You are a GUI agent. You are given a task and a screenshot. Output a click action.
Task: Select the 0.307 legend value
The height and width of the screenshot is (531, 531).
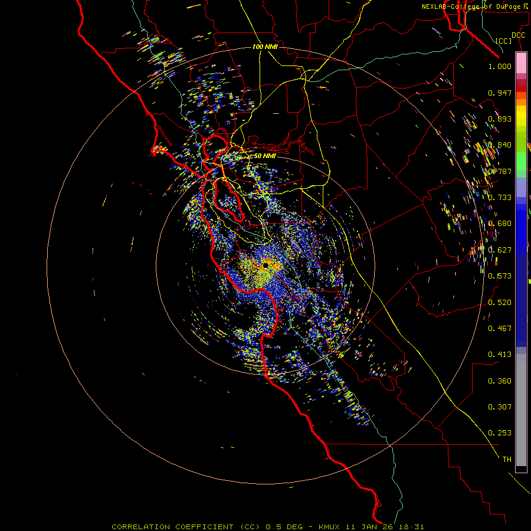point(500,407)
